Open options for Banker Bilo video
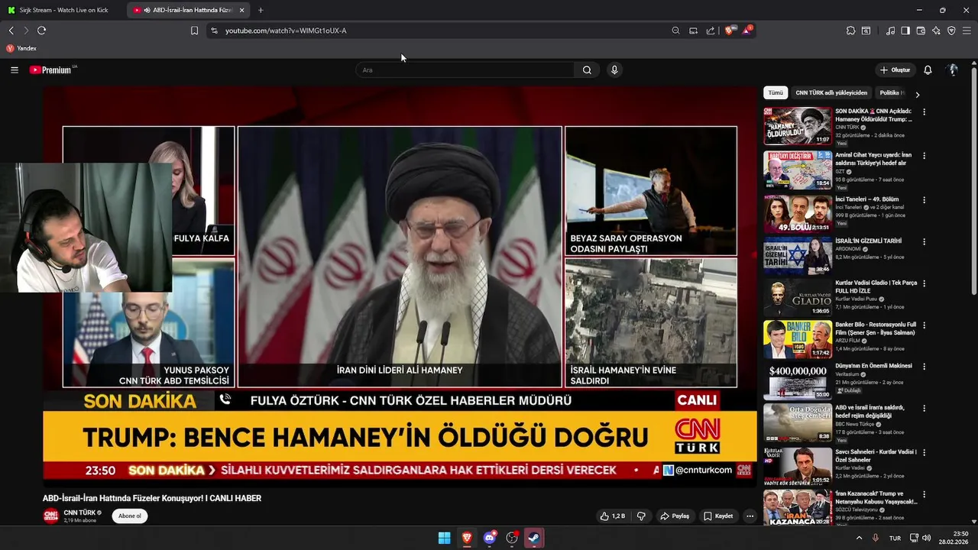The image size is (978, 550). (x=924, y=325)
